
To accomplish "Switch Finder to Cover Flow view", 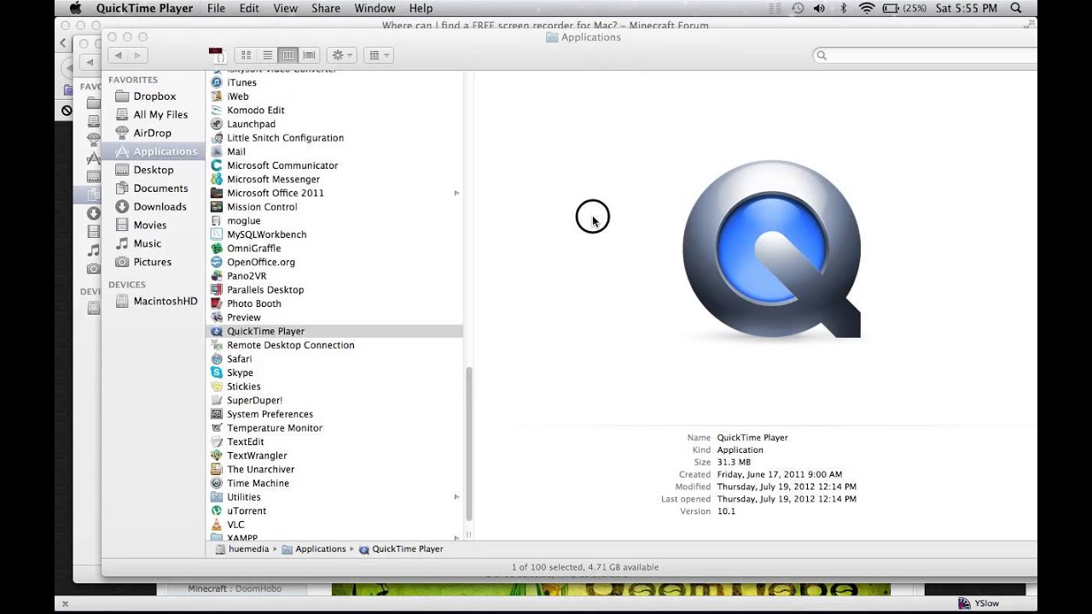I will click(309, 55).
